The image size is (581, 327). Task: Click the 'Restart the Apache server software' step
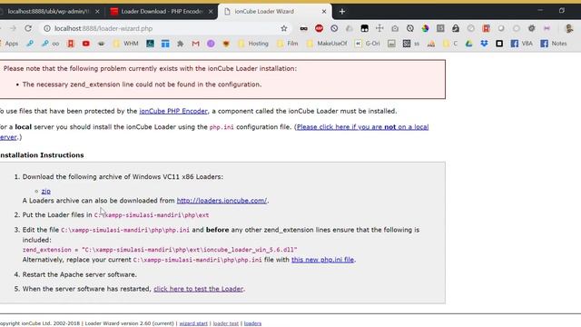[79, 274]
